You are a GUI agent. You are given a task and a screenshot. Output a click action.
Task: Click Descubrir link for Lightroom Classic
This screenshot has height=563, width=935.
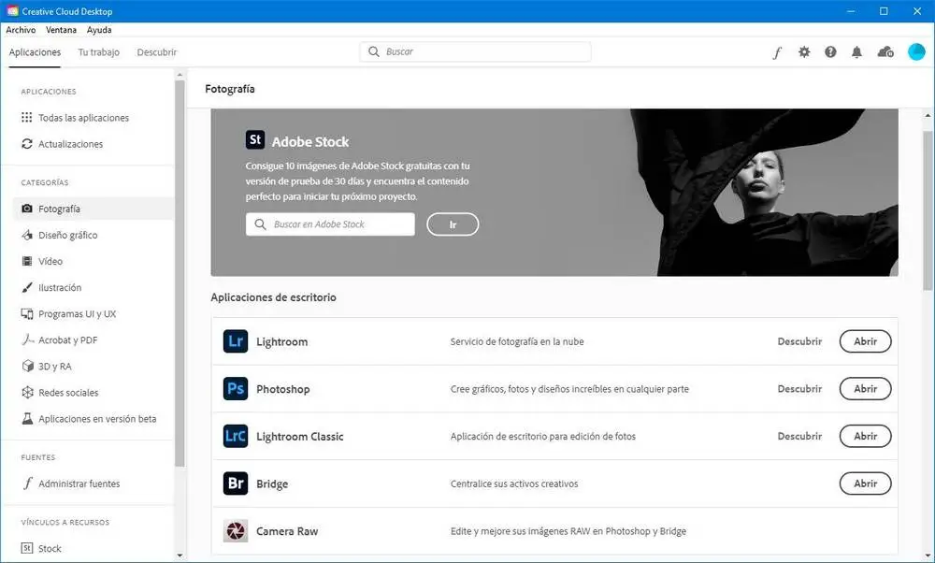click(799, 436)
